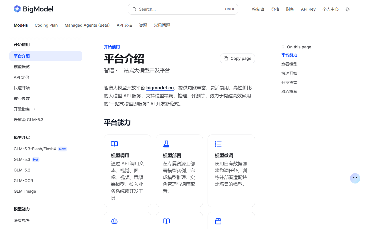Open the API 文档 tab
The image size is (366, 229).
pos(124,25)
